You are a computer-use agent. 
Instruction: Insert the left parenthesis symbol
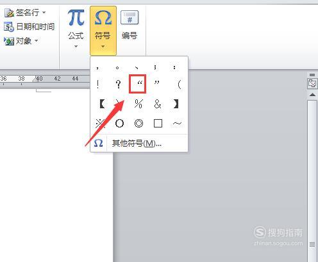(180, 85)
